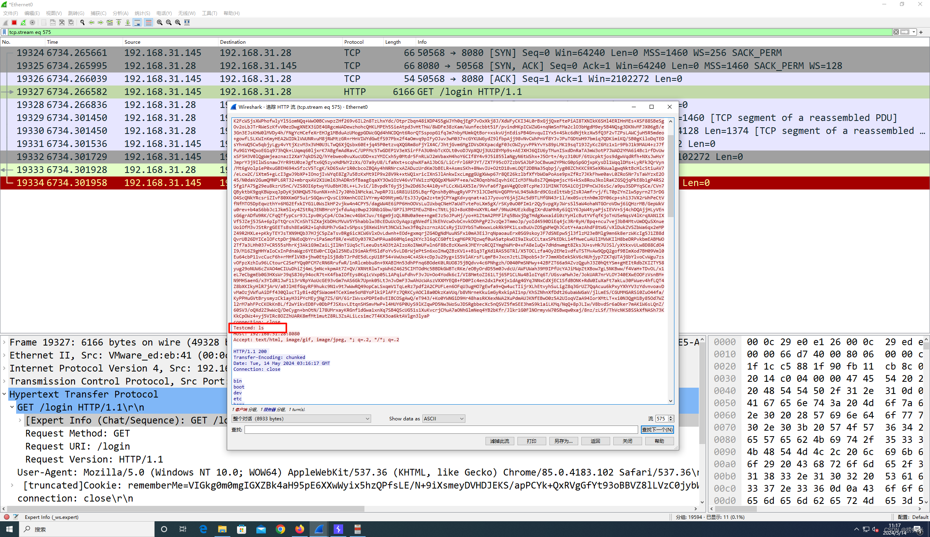Toggle auto-scroll during live capture
Screen dimensions: 930x537
[x=137, y=22]
